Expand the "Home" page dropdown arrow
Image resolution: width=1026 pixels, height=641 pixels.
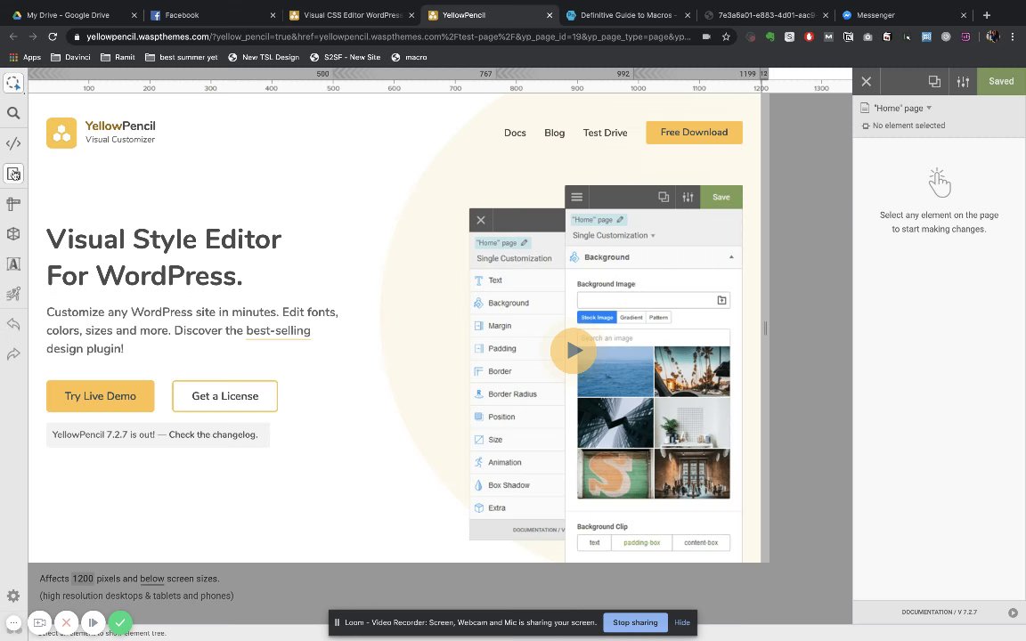click(x=929, y=108)
